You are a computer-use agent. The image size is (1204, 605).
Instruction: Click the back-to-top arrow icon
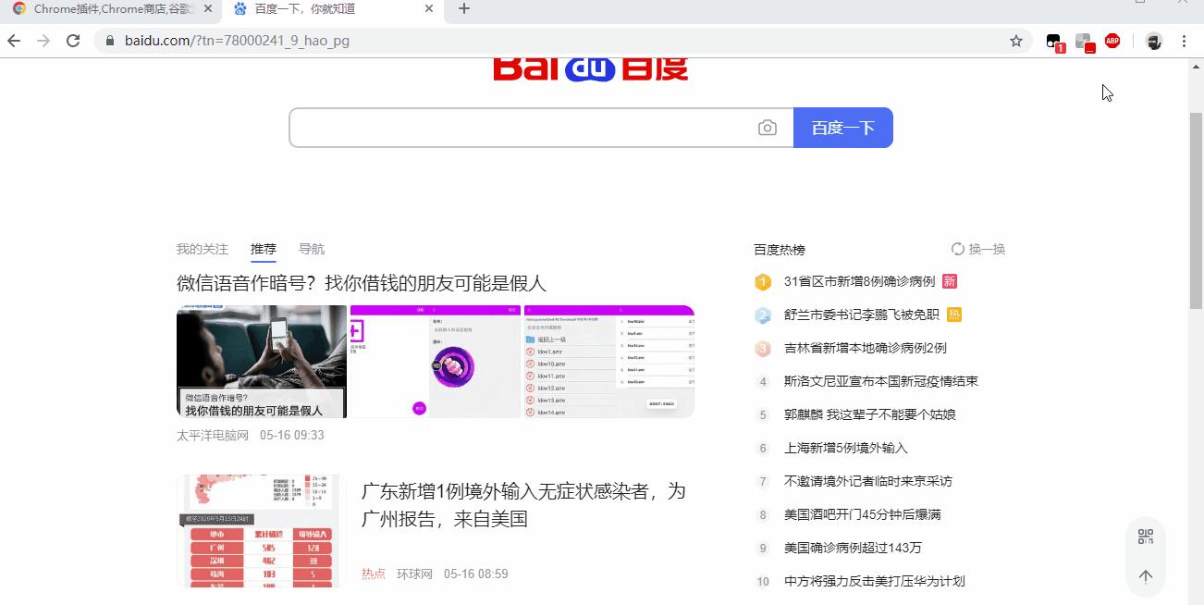1146,575
